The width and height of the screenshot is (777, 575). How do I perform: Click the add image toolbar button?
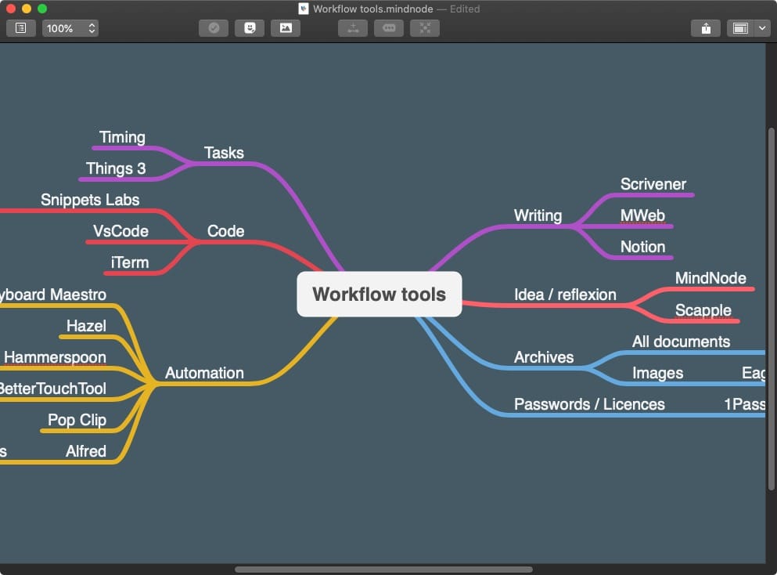click(286, 28)
